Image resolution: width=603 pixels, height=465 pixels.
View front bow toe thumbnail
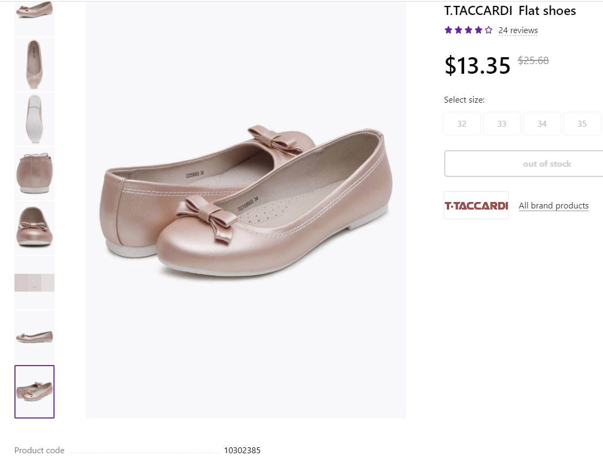click(34, 228)
